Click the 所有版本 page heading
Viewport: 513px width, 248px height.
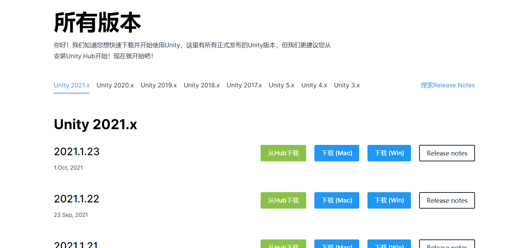click(97, 22)
